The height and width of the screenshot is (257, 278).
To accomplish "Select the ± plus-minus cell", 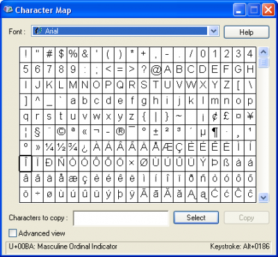I will tap(156, 132).
